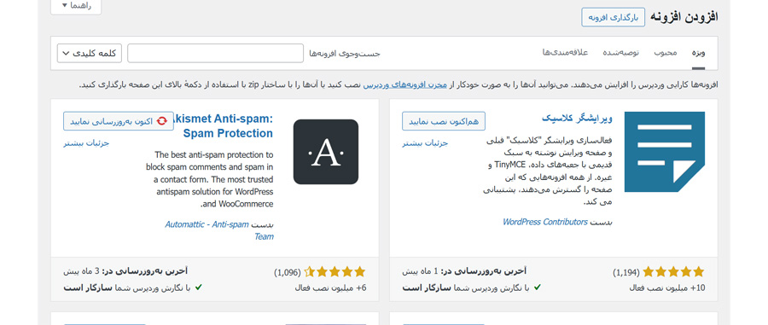768x325 pixels.
Task: Open the Automattic - Anti-spam Team author link
Action: click(219, 230)
